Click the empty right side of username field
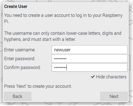 pos(99,50)
